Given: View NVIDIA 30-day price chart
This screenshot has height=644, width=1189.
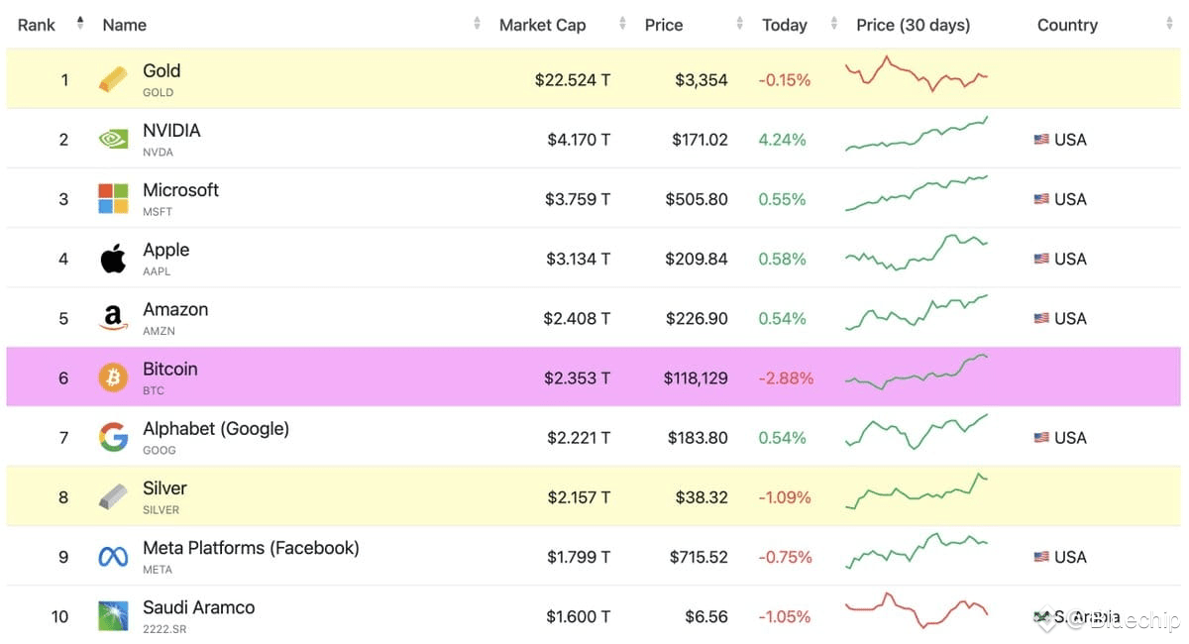Looking at the screenshot, I should 917,135.
